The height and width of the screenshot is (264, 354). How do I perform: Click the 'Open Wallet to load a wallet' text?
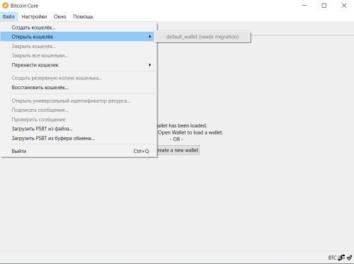pos(190,132)
